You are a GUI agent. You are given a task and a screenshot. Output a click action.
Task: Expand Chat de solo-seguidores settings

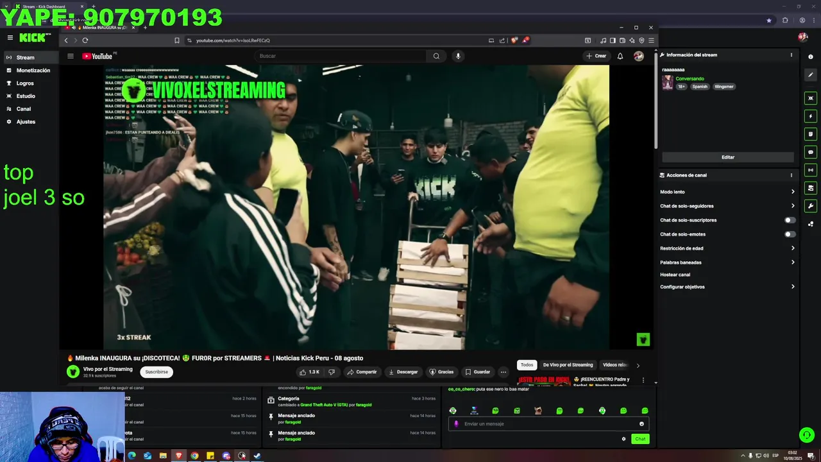coord(727,206)
